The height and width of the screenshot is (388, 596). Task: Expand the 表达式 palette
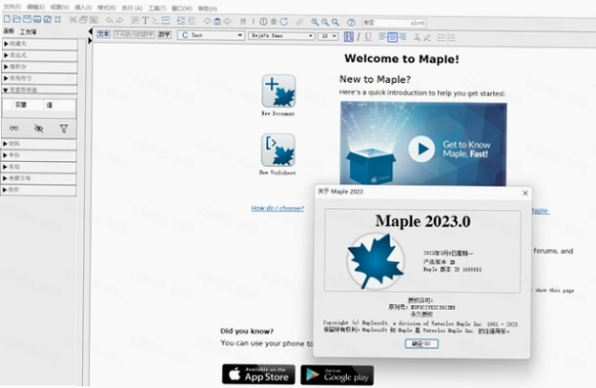(39, 55)
